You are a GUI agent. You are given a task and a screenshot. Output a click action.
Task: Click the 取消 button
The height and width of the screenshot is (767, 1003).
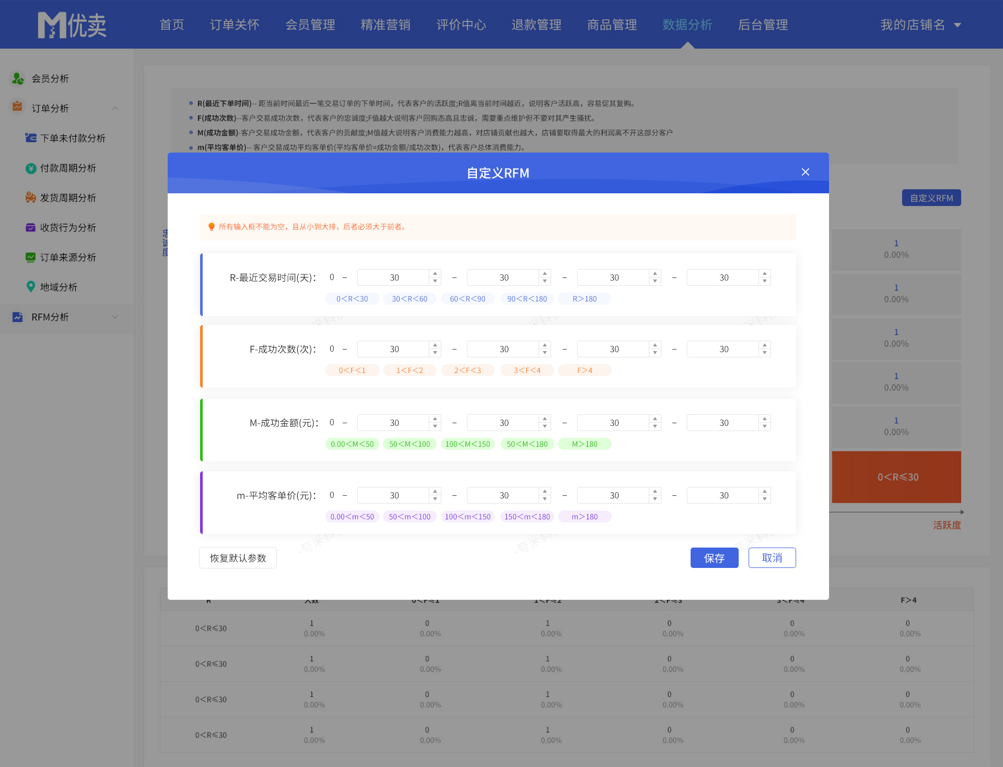click(x=772, y=558)
